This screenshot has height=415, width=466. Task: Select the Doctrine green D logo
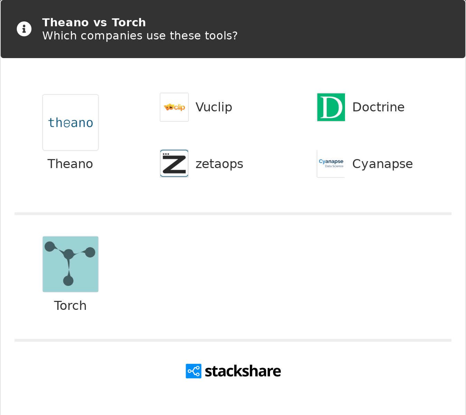(x=331, y=107)
